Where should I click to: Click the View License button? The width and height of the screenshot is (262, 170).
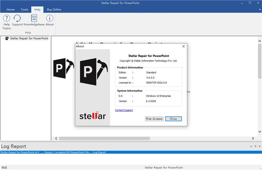(x=154, y=119)
